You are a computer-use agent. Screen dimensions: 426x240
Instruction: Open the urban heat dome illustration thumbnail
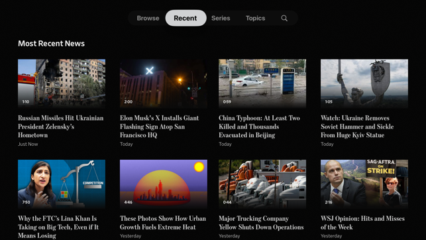pos(164,184)
